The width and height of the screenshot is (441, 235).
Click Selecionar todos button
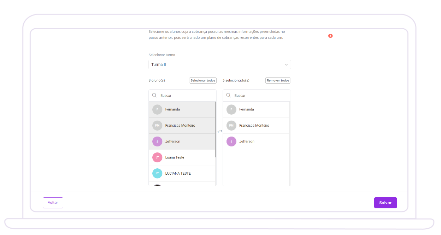(x=203, y=80)
